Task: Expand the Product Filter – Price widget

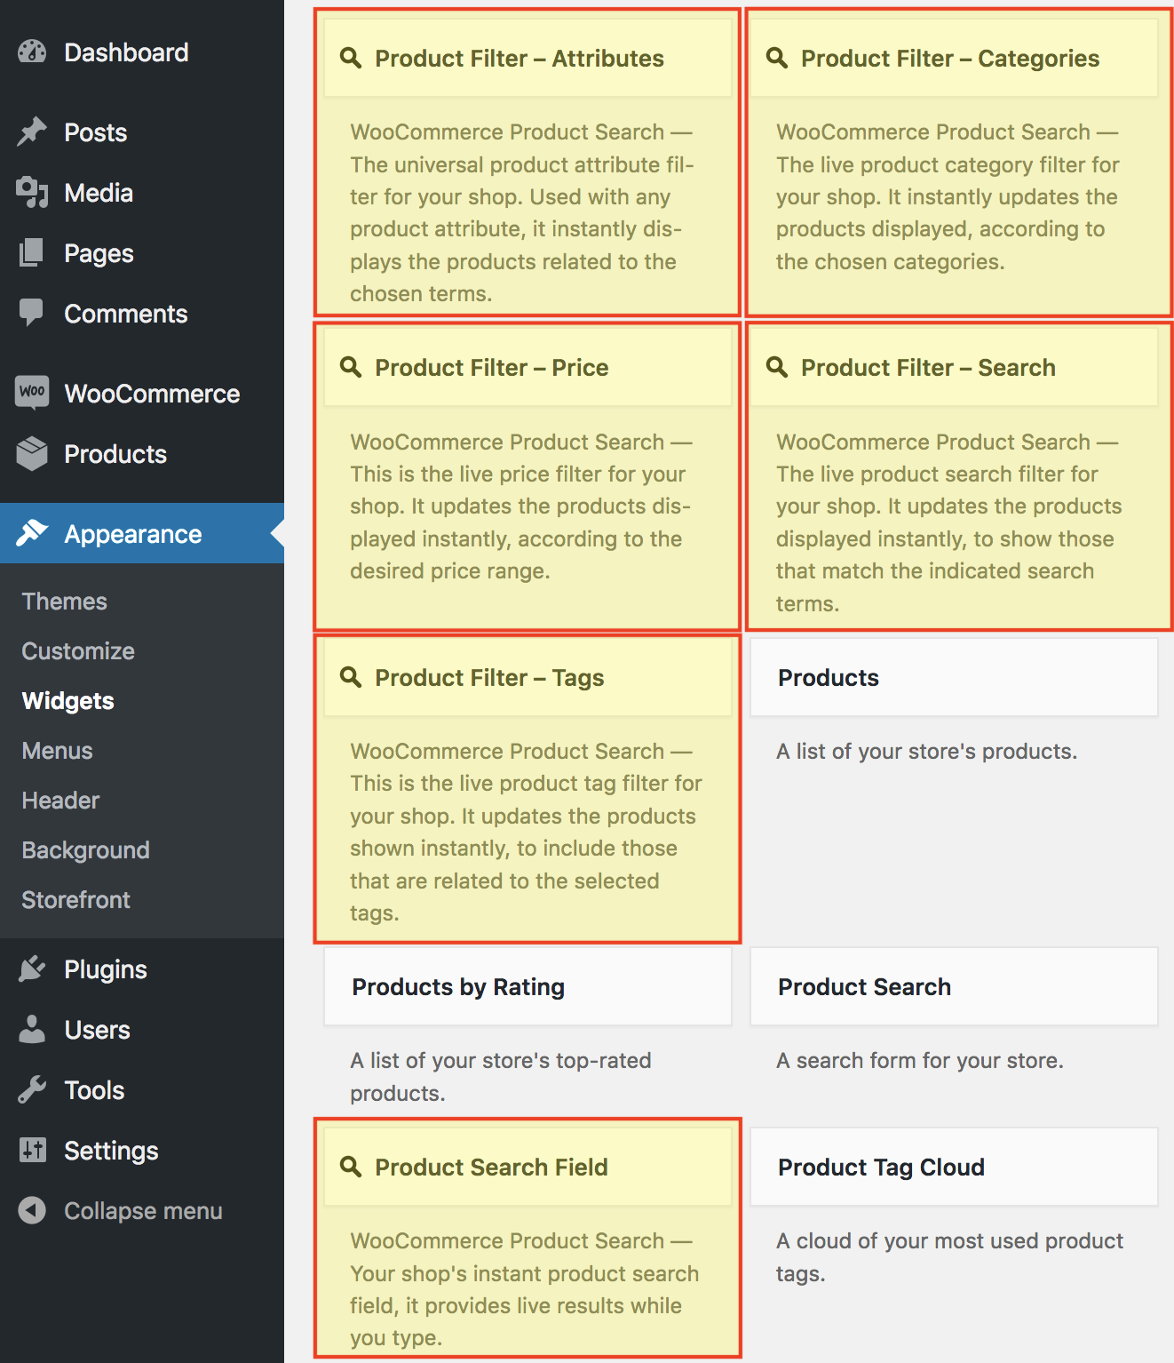Action: [x=528, y=368]
